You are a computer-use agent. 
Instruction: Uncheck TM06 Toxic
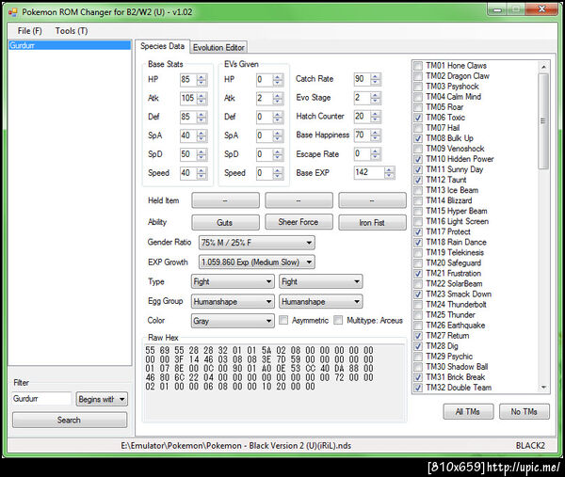coord(418,118)
